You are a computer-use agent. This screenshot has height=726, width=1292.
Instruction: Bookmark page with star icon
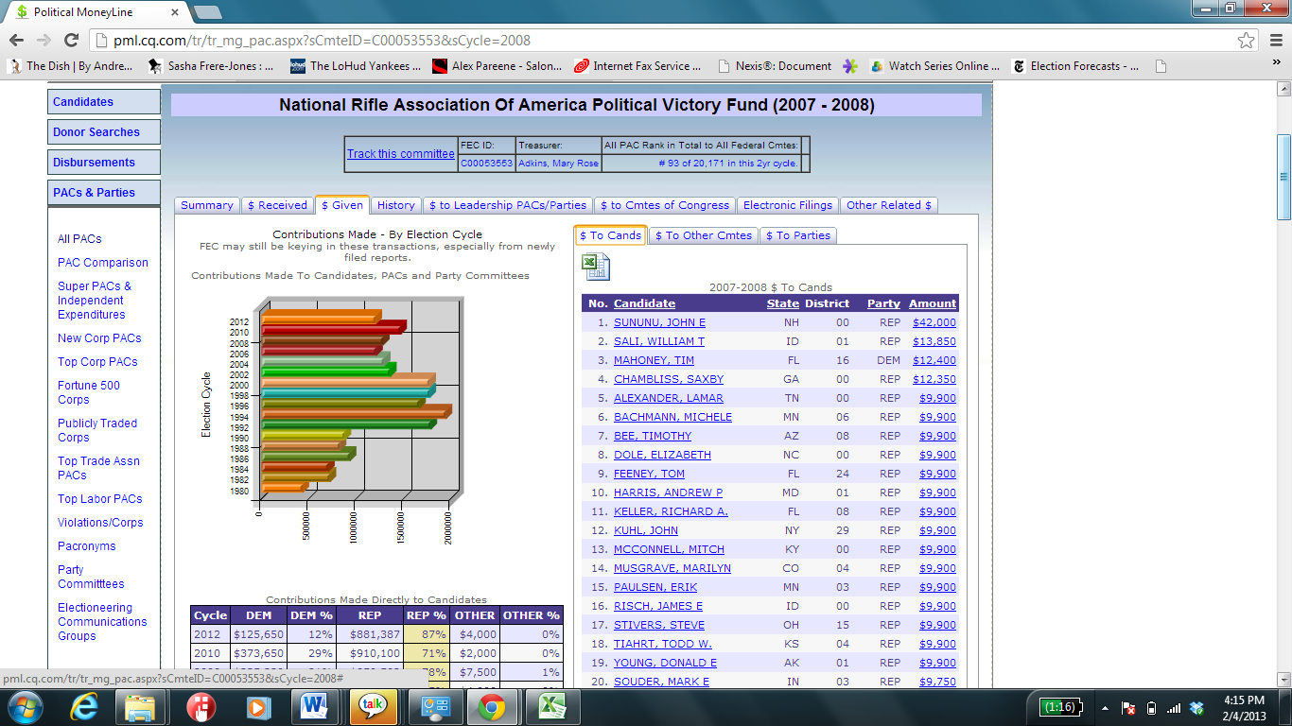(1247, 41)
